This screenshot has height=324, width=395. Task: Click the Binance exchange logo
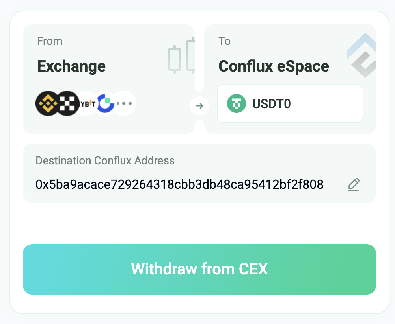tap(47, 103)
